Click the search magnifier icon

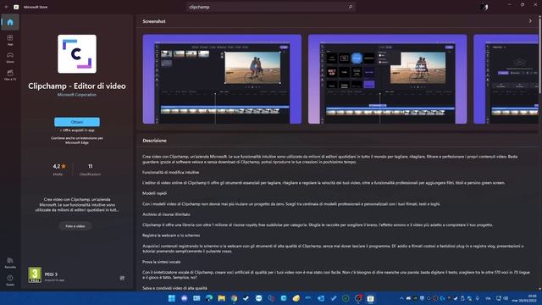[x=350, y=7]
